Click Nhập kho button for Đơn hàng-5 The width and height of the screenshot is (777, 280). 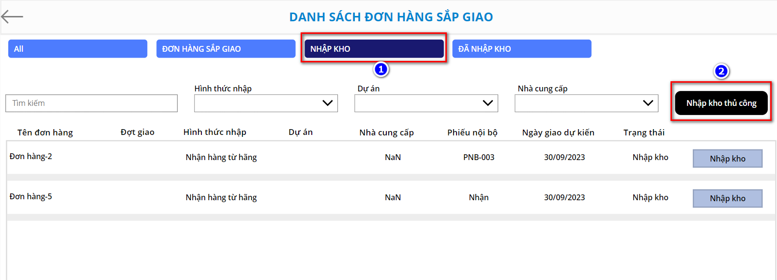coord(727,198)
